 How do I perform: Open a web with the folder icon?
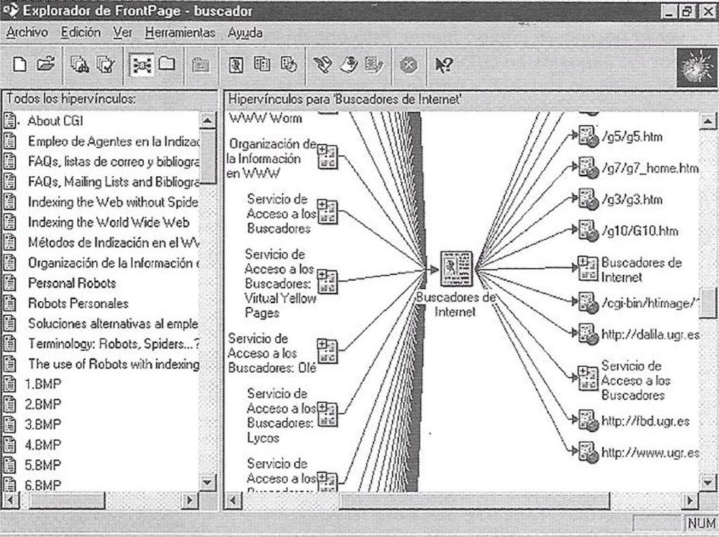coord(46,64)
